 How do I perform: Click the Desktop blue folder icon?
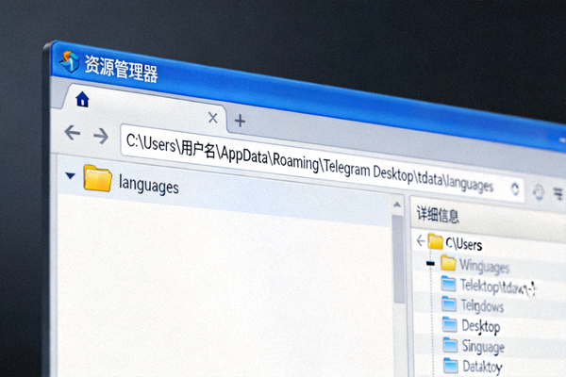(450, 324)
